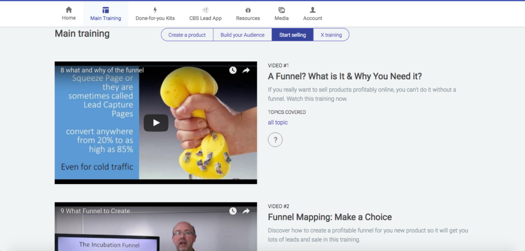Open Account menu label
The width and height of the screenshot is (525, 251).
point(312,18)
